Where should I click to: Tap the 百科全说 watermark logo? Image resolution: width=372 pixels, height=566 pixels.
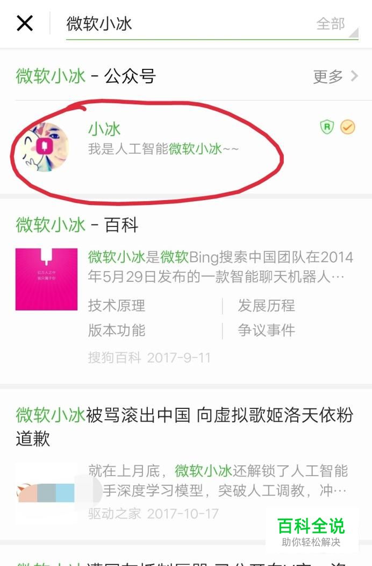tap(311, 532)
